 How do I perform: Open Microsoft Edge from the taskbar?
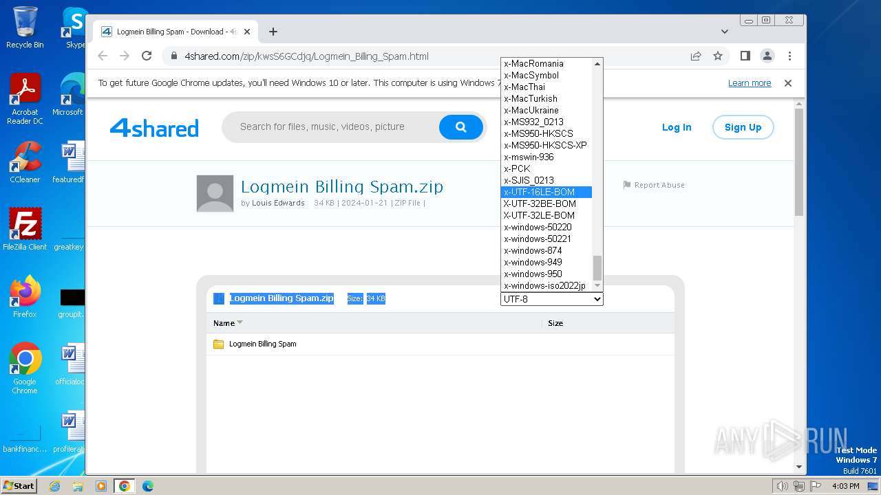148,486
